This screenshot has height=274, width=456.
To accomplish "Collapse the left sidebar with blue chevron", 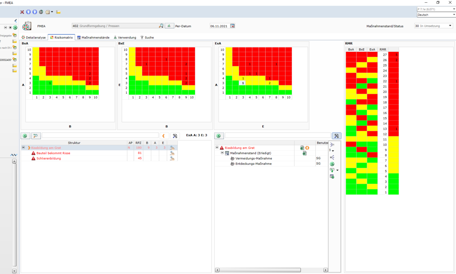I will pyautogui.click(x=16, y=20).
